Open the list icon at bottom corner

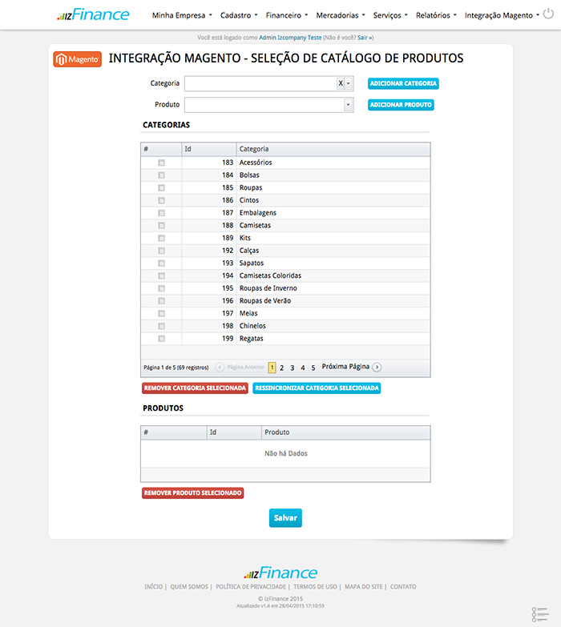coord(540,614)
